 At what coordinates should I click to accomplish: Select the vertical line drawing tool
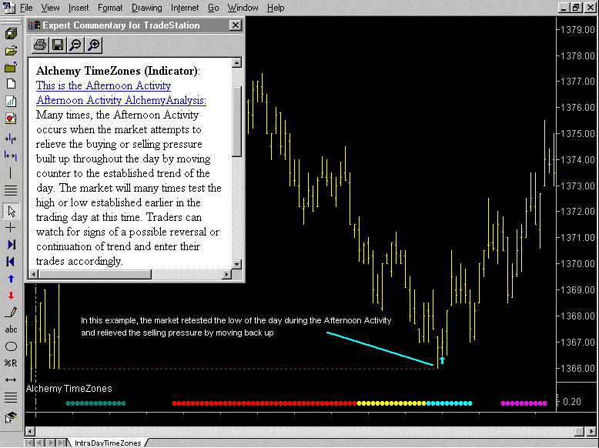pyautogui.click(x=11, y=172)
